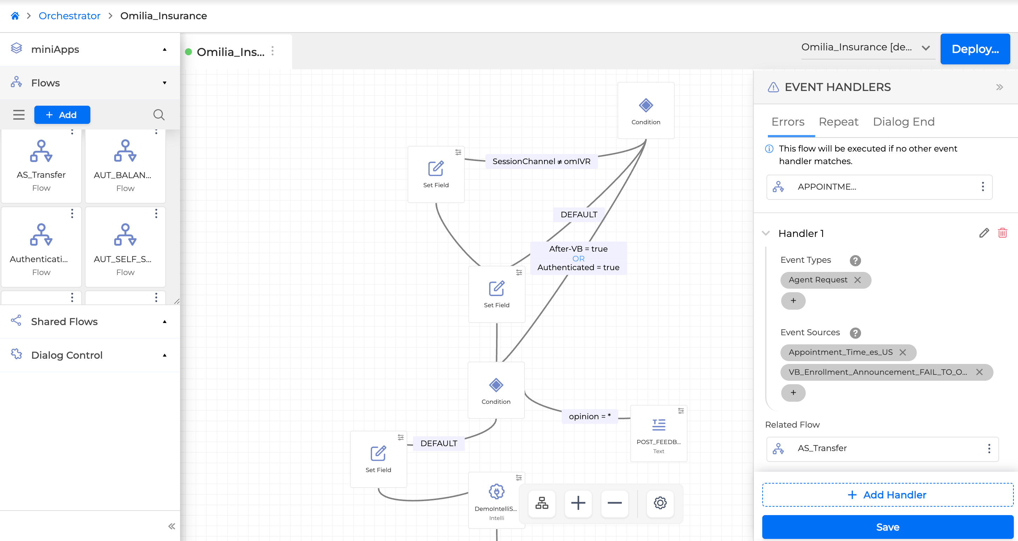Click the home breadcrumb icon
Viewport: 1018px width, 541px height.
click(15, 16)
